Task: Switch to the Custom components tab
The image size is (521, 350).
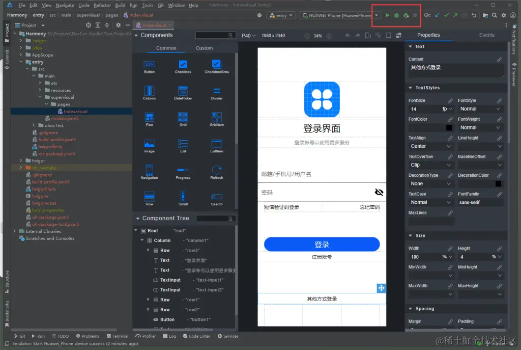Action: coord(204,47)
